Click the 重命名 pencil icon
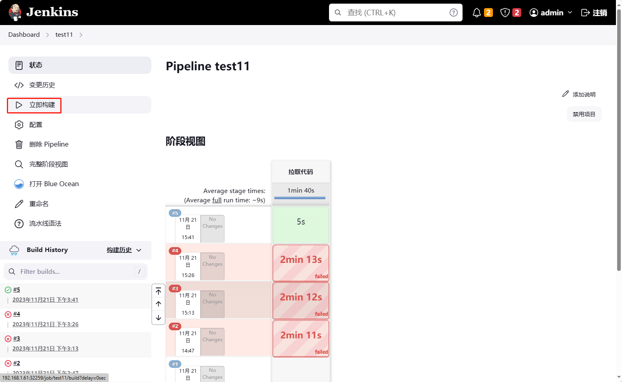 tap(19, 204)
